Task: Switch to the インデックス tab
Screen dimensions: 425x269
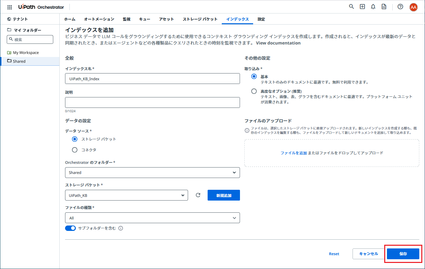Action: [238, 19]
